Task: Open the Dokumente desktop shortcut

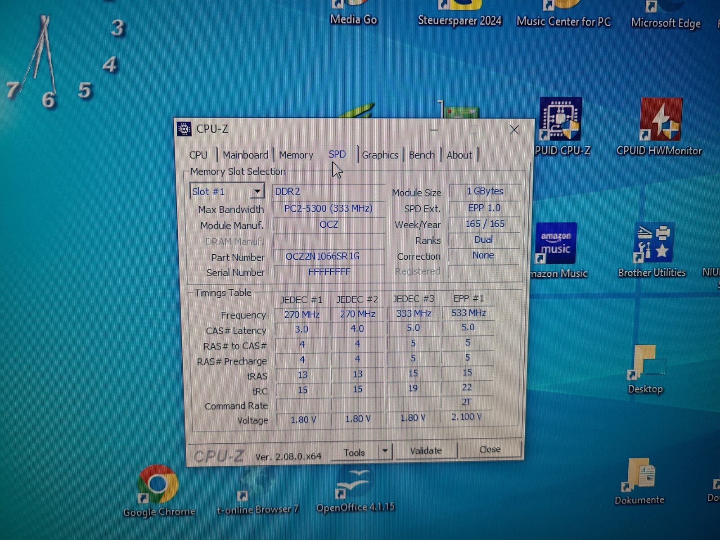Action: 639,481
